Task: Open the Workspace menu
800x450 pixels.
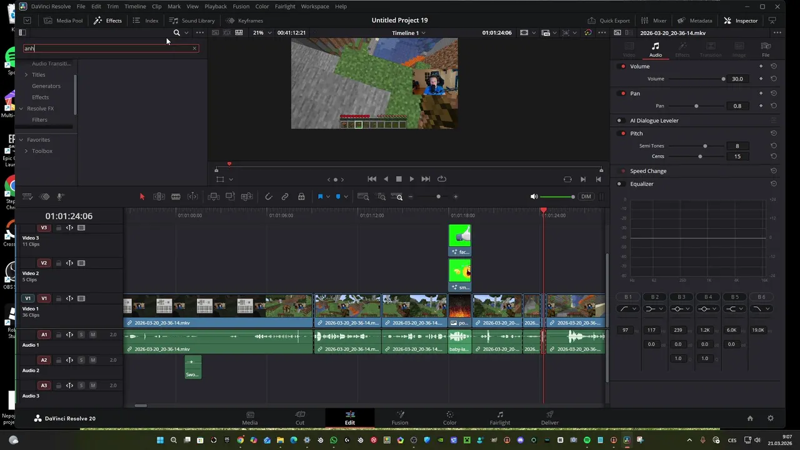Action: pyautogui.click(x=315, y=6)
